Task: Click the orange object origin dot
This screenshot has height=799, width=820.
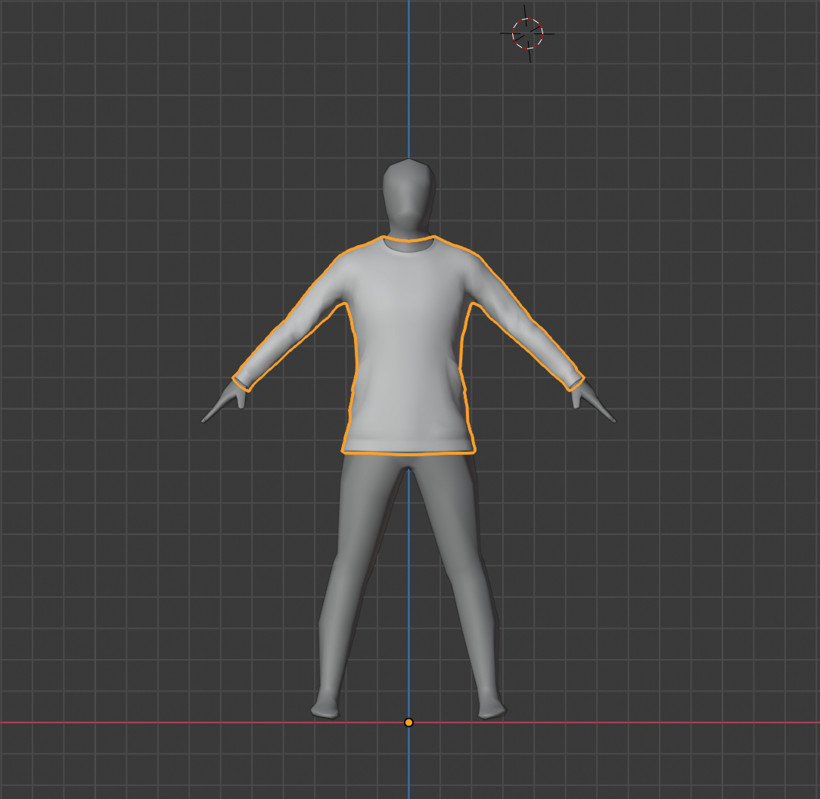Action: click(408, 723)
